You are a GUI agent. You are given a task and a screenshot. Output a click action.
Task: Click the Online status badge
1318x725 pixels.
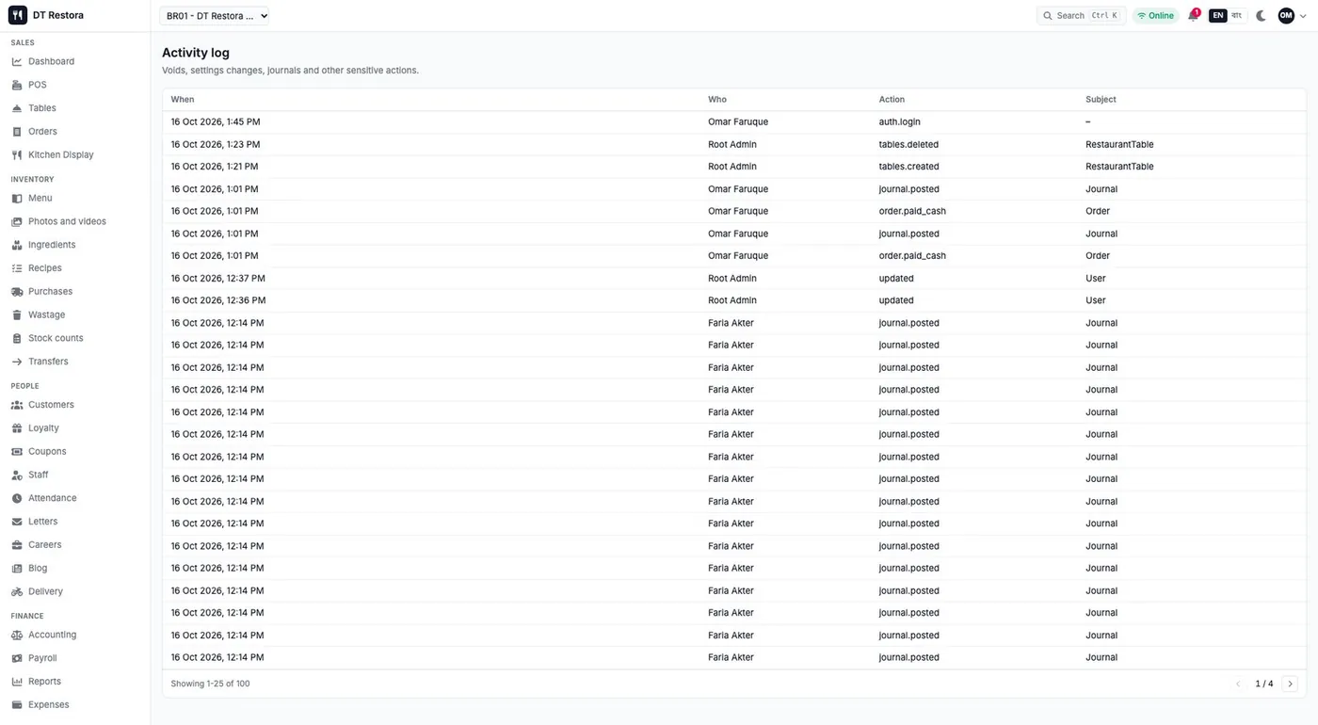point(1155,16)
